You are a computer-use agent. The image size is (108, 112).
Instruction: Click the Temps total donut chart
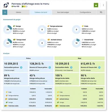tap(8, 43)
